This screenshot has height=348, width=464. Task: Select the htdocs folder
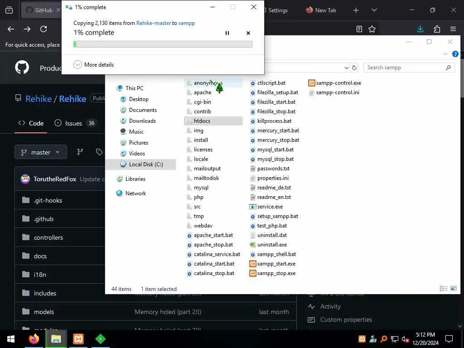pos(213,121)
